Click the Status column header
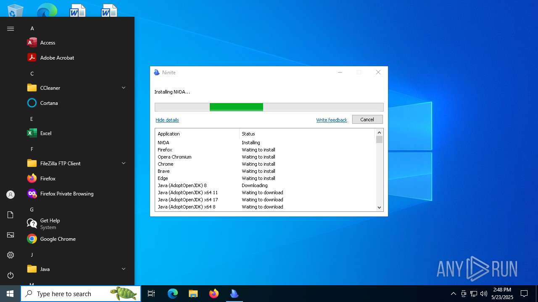 307,134
